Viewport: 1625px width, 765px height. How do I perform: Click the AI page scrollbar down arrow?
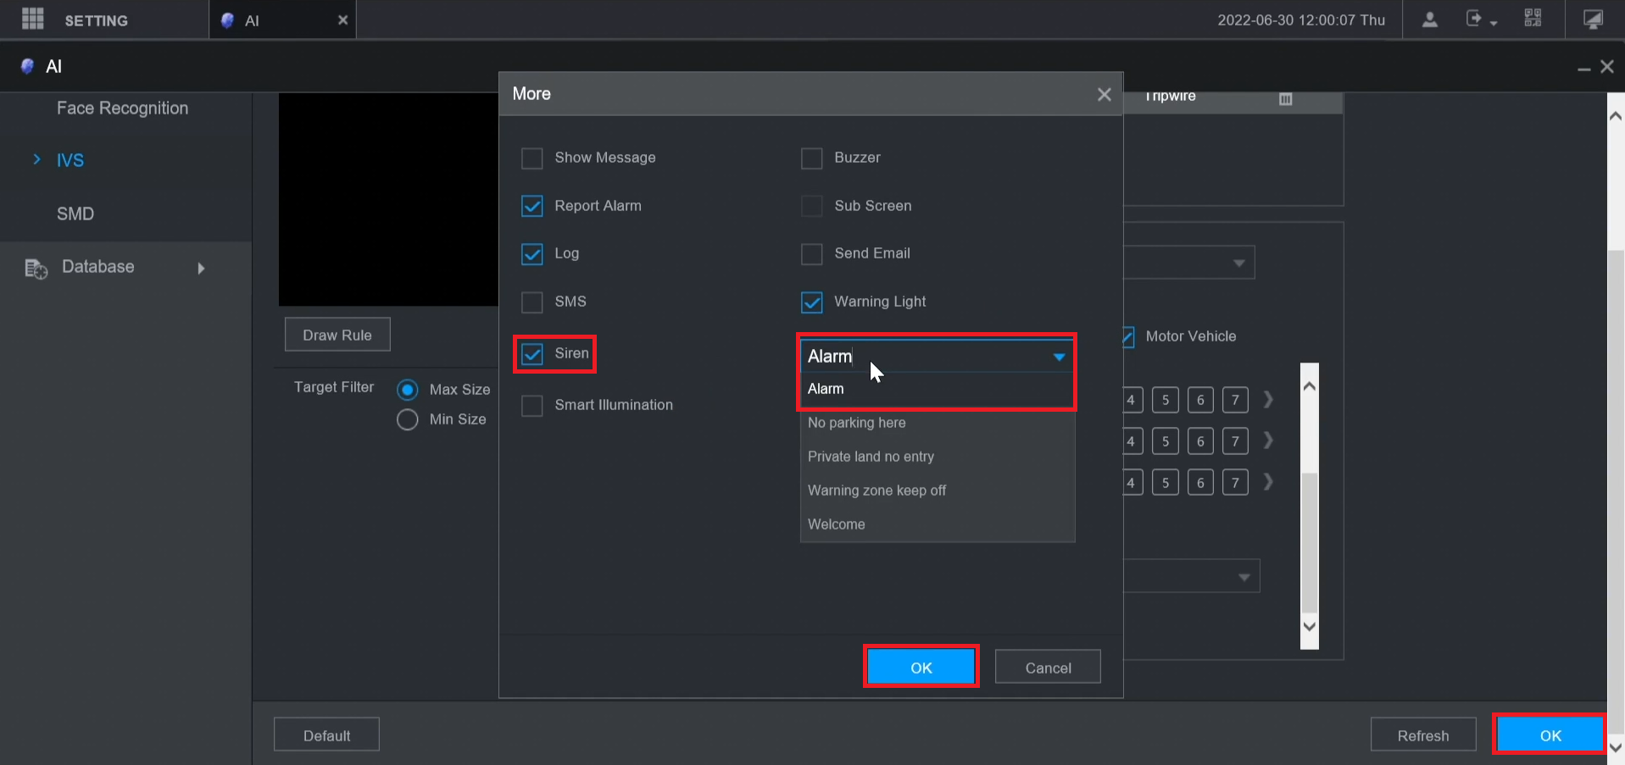point(1616,747)
